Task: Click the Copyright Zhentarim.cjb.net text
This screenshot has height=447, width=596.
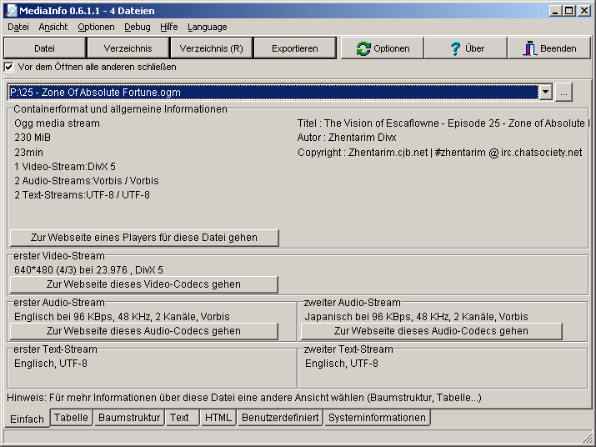Action: [440, 152]
